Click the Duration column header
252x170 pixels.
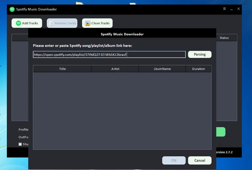click(x=198, y=69)
